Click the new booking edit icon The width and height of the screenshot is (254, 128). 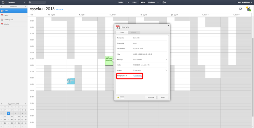pos(241,9)
